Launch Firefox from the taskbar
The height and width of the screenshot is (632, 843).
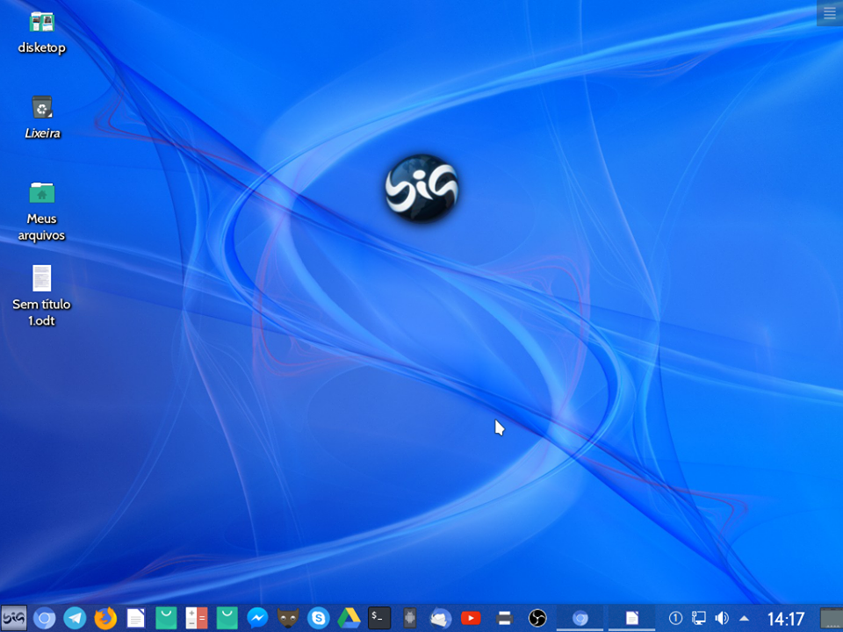104,617
